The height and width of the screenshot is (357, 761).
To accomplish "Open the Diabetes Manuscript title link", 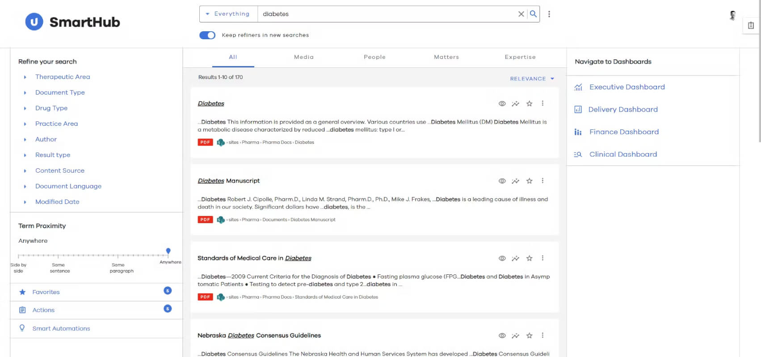I will [228, 181].
